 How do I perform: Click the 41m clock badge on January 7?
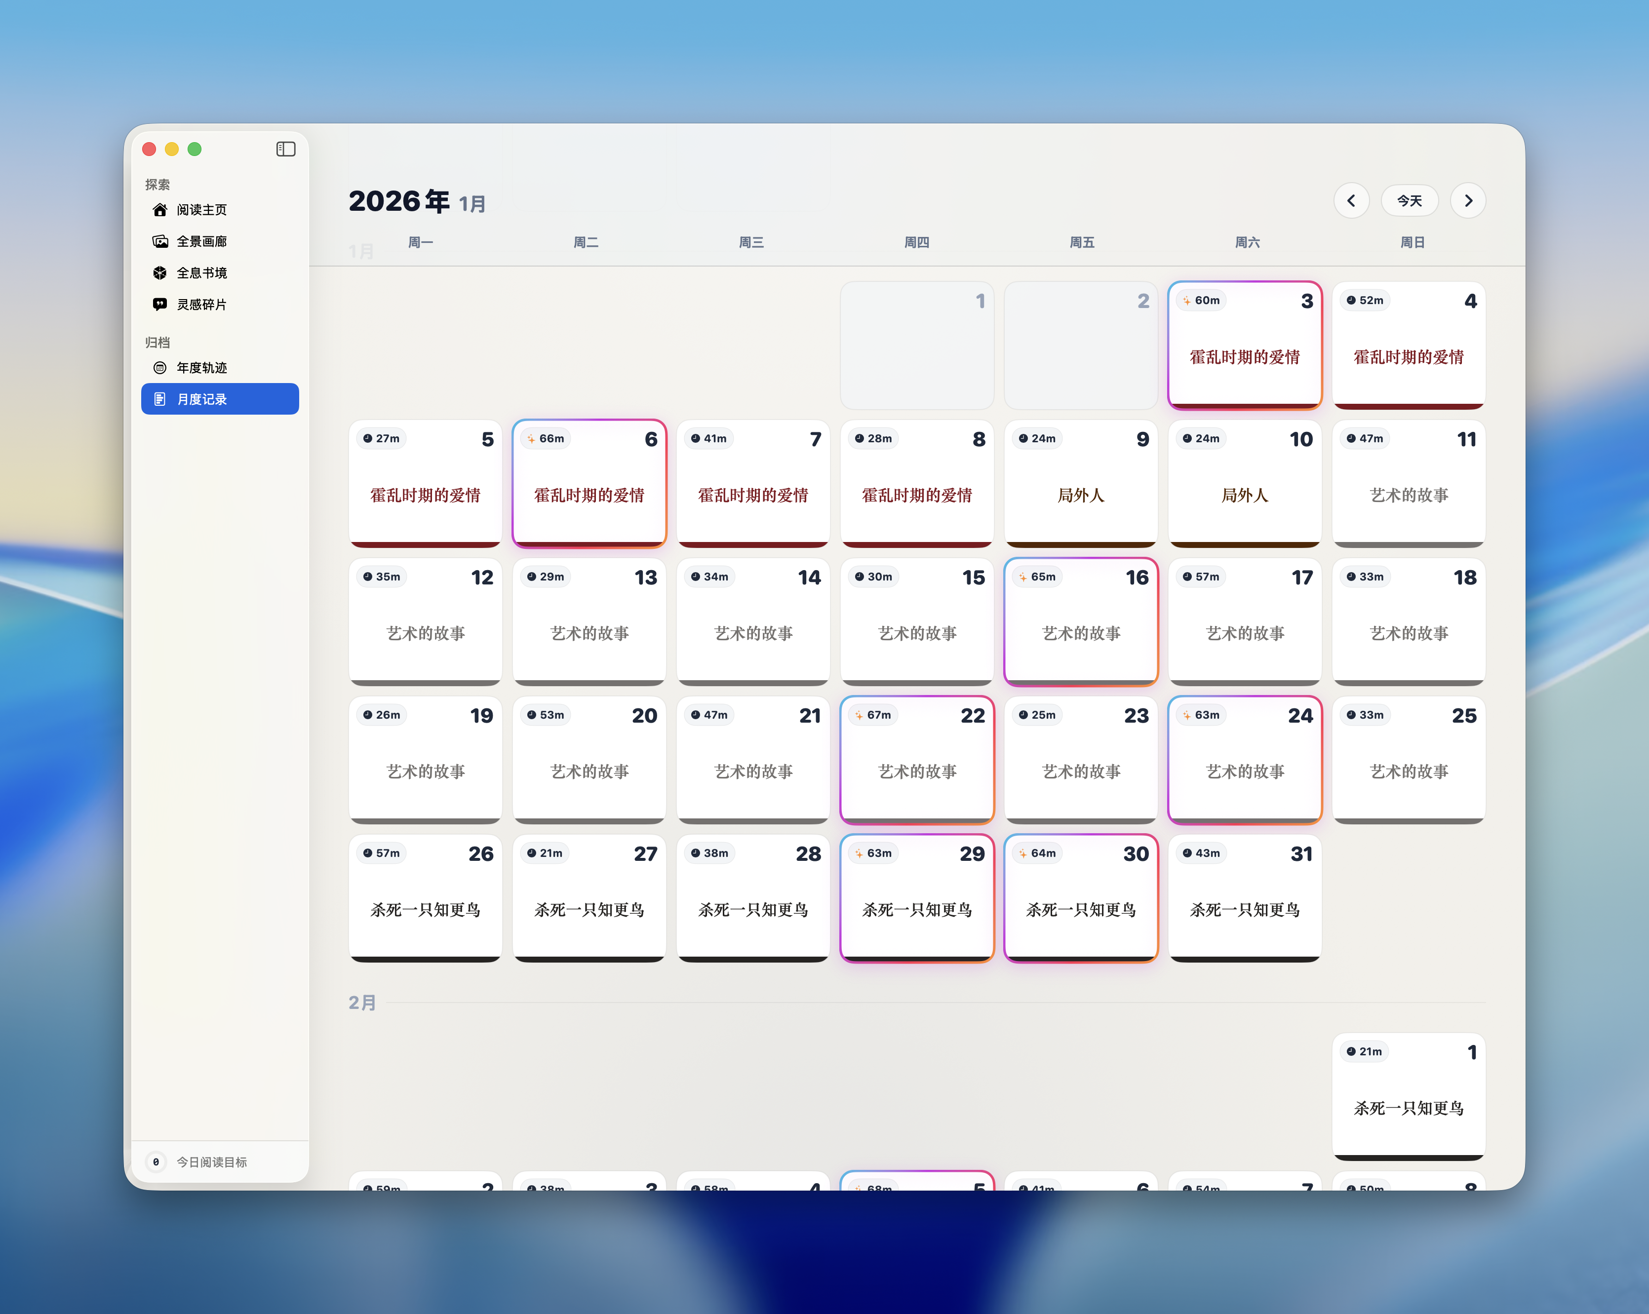(x=709, y=438)
